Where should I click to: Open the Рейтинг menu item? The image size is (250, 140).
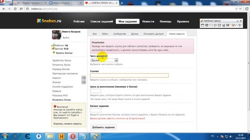pyautogui.click(x=79, y=21)
